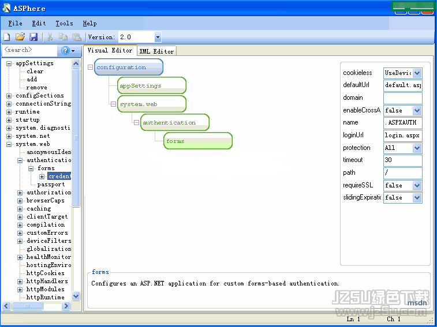Select the globalization tree item
The height and width of the screenshot is (327, 437).
(48, 249)
